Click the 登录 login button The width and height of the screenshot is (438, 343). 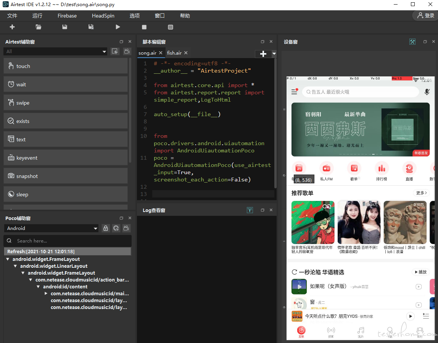point(425,15)
